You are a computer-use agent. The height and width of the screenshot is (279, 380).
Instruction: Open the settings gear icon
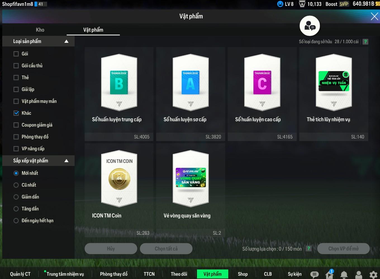click(373, 275)
